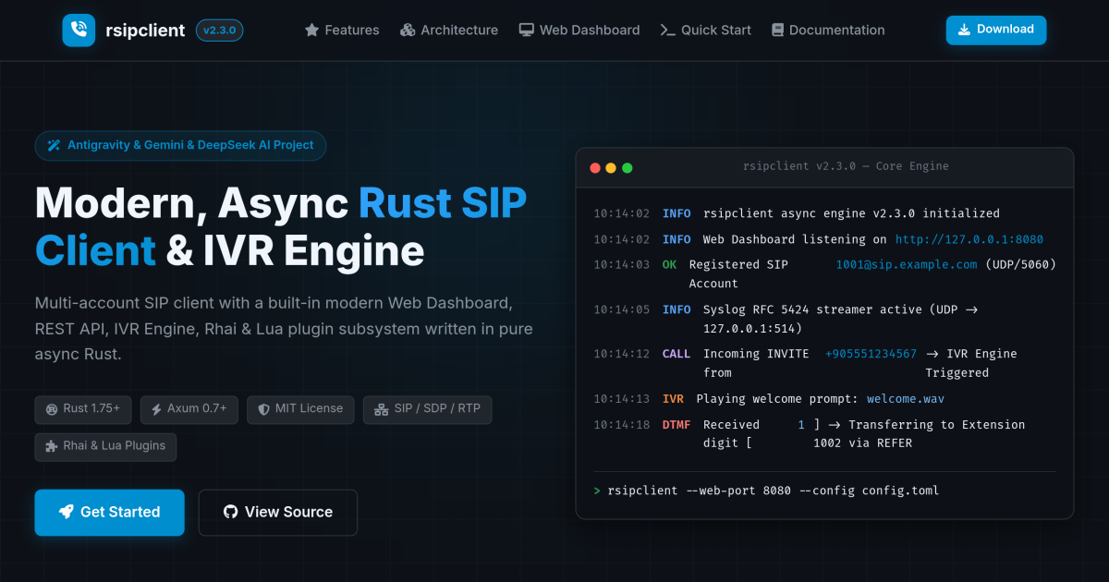Click the v2.3.0 version badge

pyautogui.click(x=220, y=30)
